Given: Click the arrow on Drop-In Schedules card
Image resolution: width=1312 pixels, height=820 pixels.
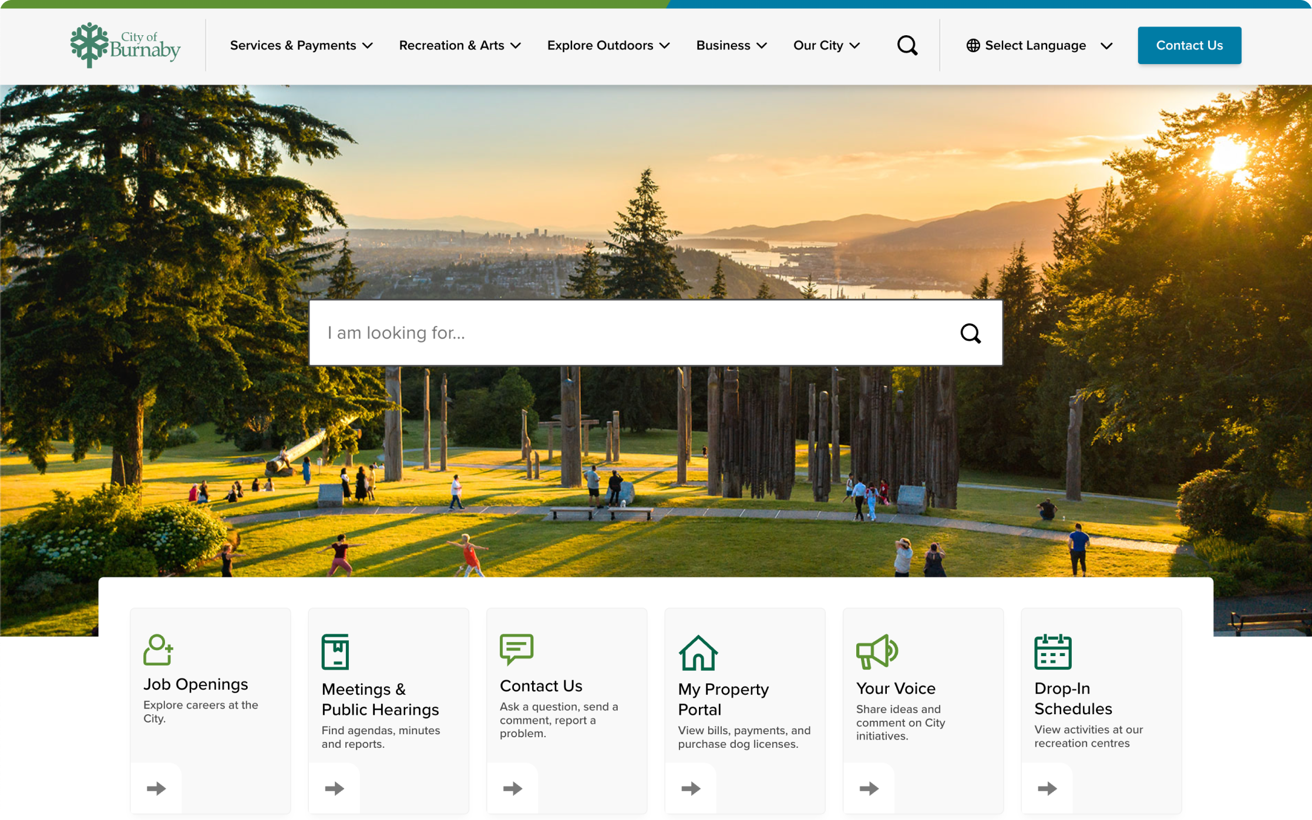Looking at the screenshot, I should point(1047,788).
